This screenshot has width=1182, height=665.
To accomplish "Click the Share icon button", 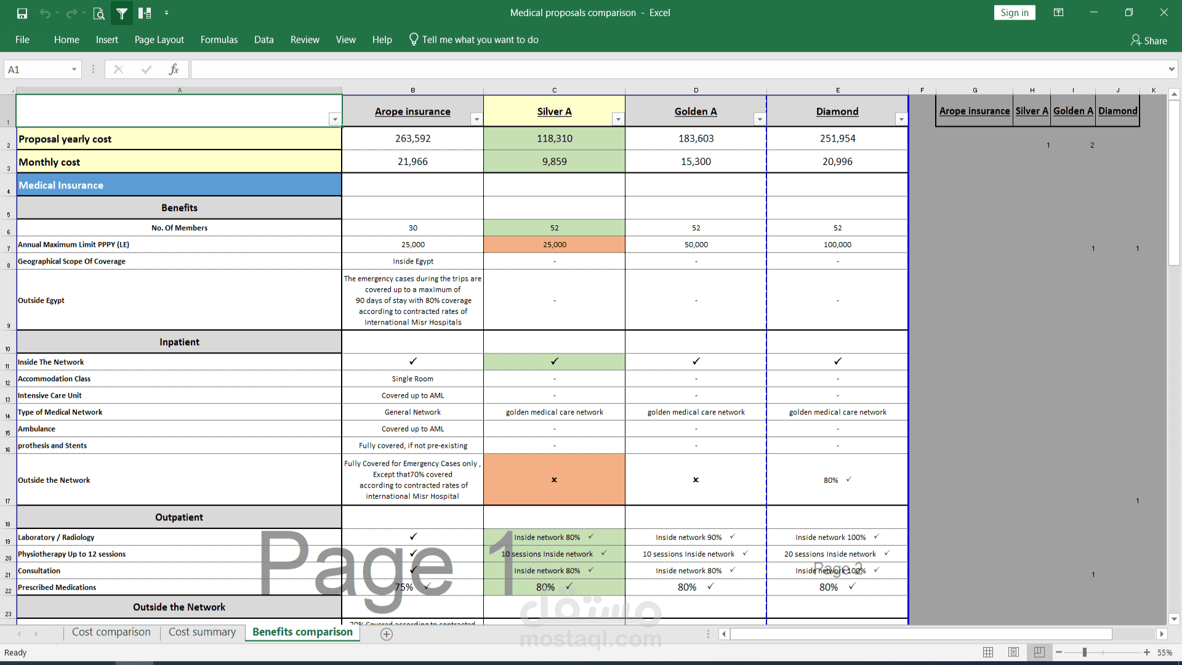I will pos(1149,40).
